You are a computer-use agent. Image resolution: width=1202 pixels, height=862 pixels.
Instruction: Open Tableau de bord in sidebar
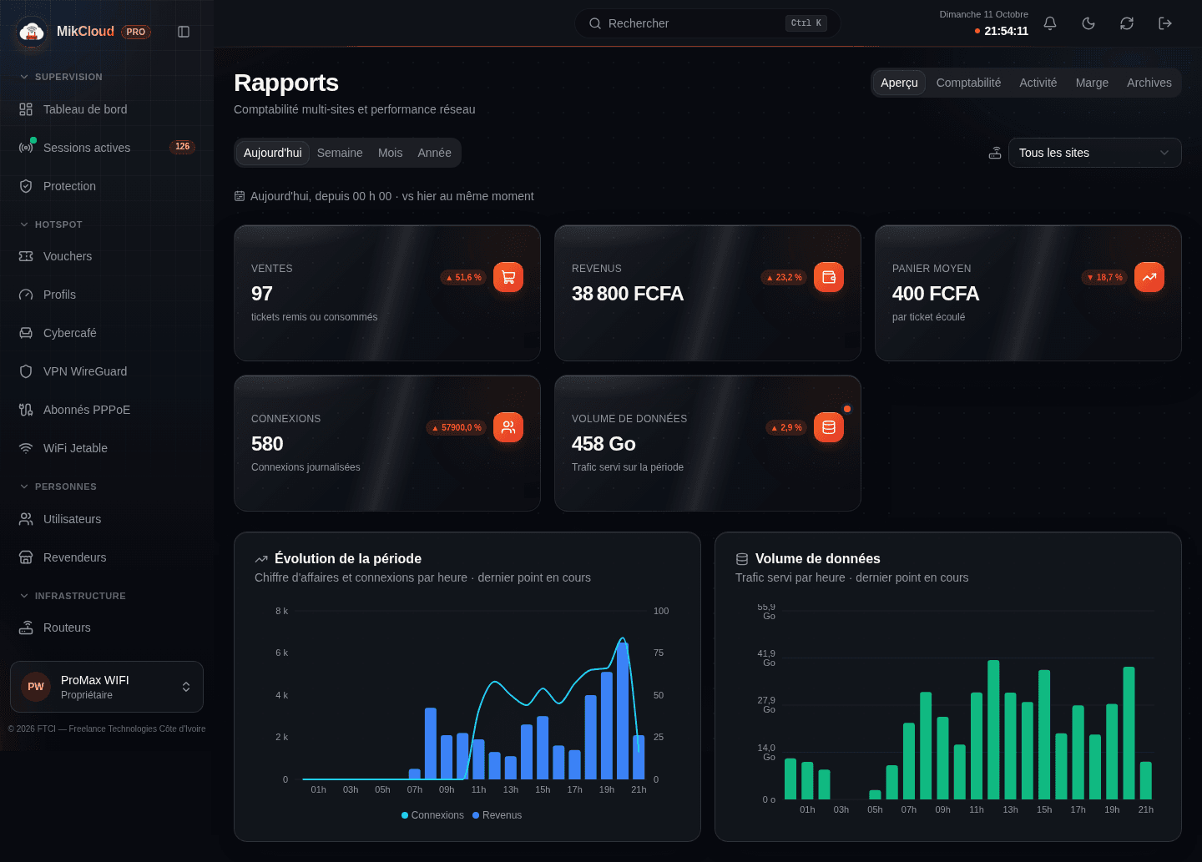point(107,109)
